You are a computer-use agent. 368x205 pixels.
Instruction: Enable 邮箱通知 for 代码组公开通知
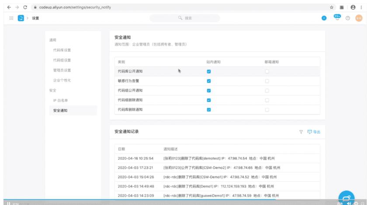pyautogui.click(x=267, y=90)
